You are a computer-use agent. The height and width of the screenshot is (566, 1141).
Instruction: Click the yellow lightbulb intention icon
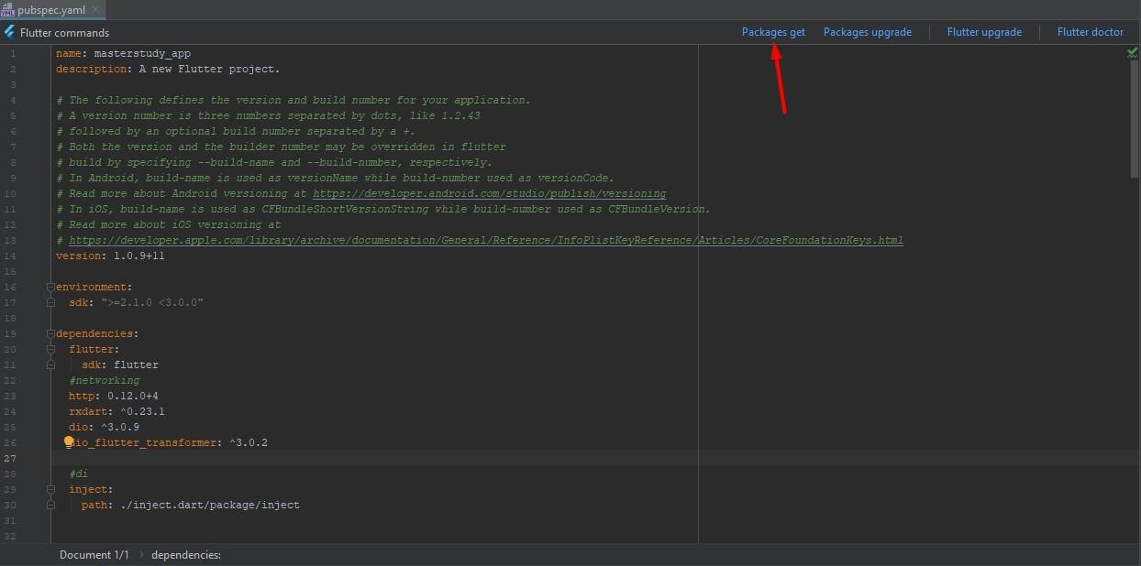pyautogui.click(x=69, y=442)
